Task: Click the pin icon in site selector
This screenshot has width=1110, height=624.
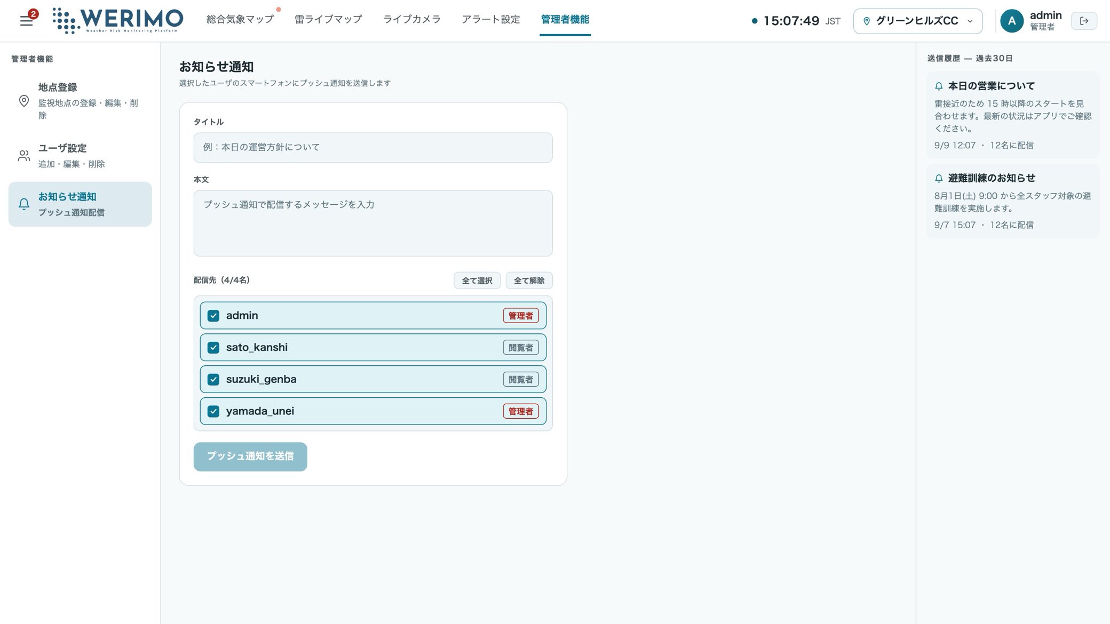Action: (867, 21)
